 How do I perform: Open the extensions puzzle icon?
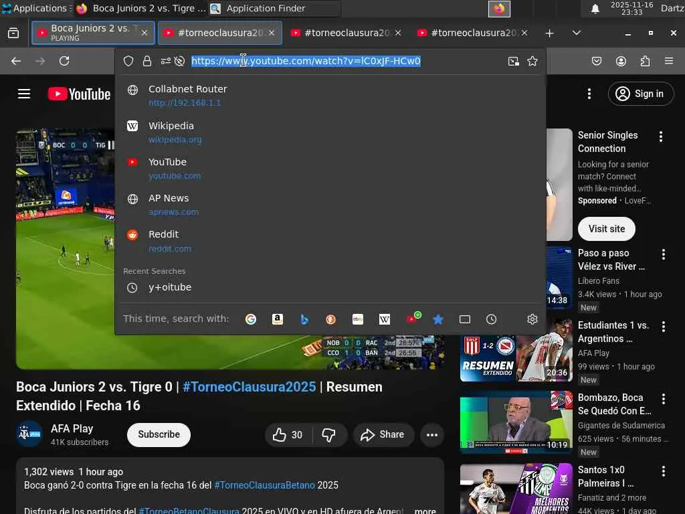pos(645,61)
